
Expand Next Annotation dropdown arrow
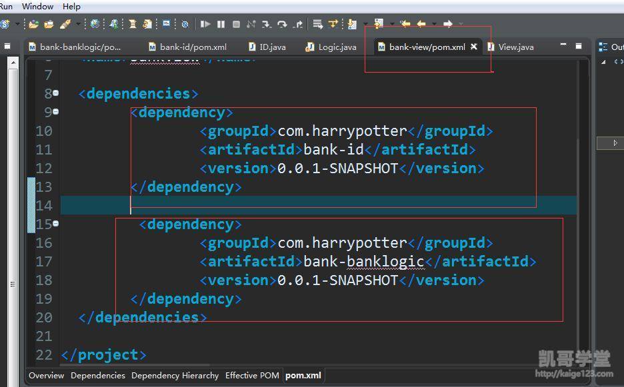[365, 24]
